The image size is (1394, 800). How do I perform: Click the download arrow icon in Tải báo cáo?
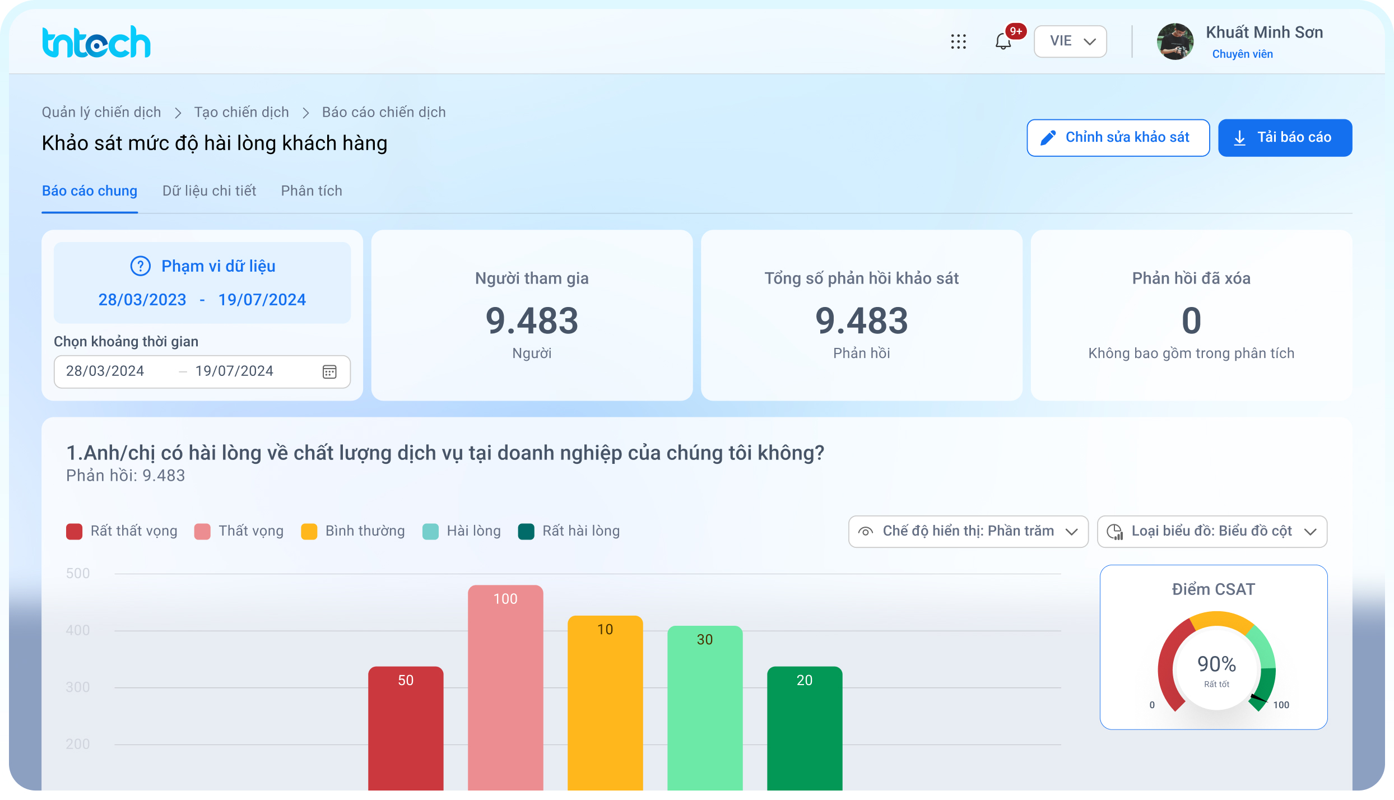tap(1240, 138)
